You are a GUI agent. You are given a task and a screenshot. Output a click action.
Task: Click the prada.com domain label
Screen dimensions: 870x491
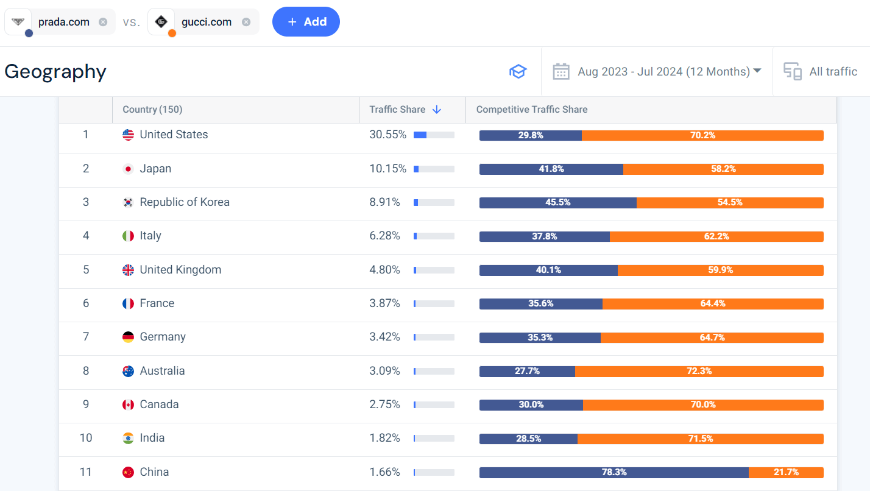[x=64, y=22]
